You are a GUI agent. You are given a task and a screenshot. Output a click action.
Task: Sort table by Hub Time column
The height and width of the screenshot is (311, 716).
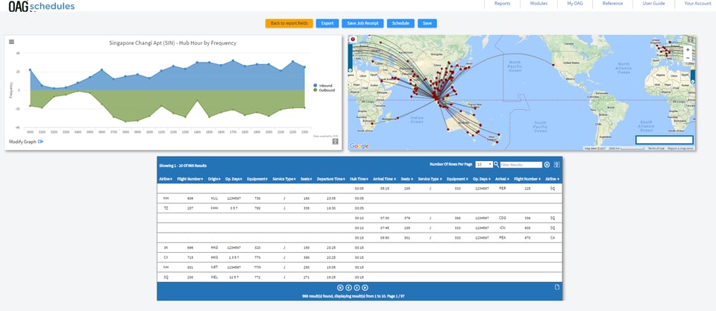(359, 180)
